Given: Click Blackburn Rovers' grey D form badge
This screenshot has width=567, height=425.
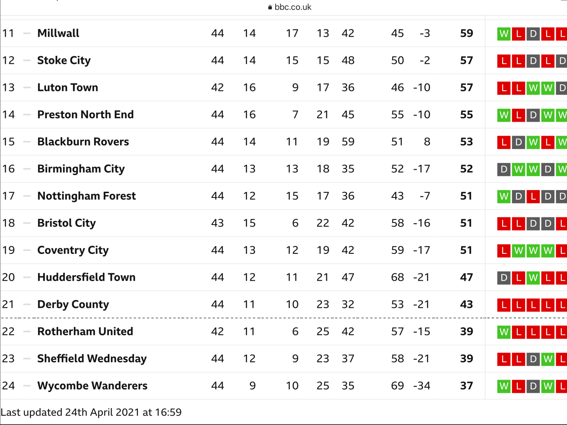Looking at the screenshot, I should (518, 142).
